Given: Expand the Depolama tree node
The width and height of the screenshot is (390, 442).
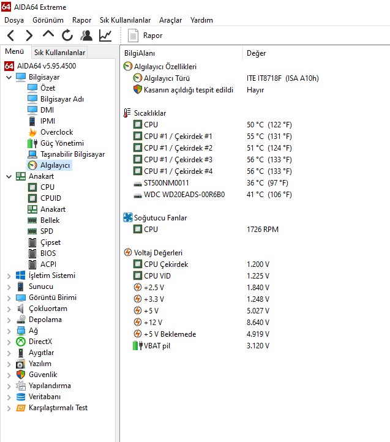Looking at the screenshot, I should (x=9, y=320).
